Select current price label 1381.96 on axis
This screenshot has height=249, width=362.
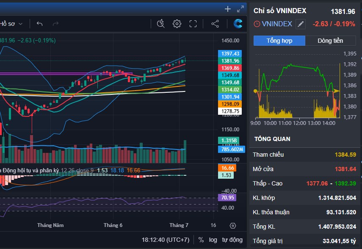(230, 61)
